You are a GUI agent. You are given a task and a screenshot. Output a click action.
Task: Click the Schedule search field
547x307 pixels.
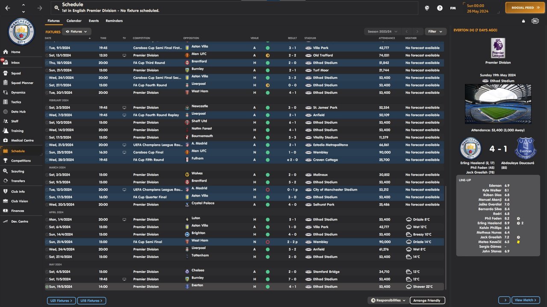[x=235, y=8]
